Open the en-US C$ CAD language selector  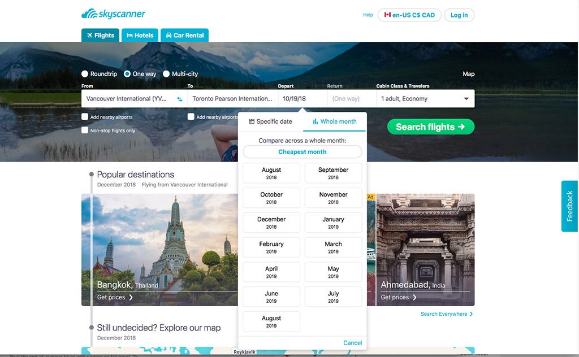click(409, 15)
